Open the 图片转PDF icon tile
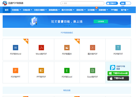Viewport: 136px width, 97px height. point(93,48)
